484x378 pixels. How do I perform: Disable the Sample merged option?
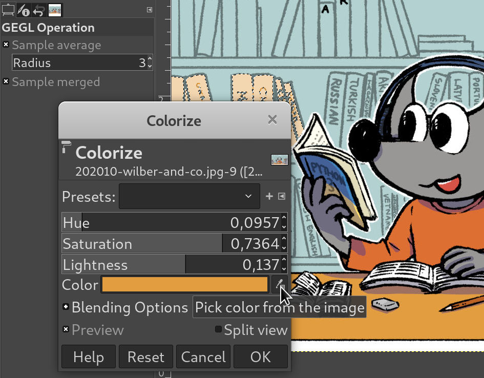click(6, 81)
